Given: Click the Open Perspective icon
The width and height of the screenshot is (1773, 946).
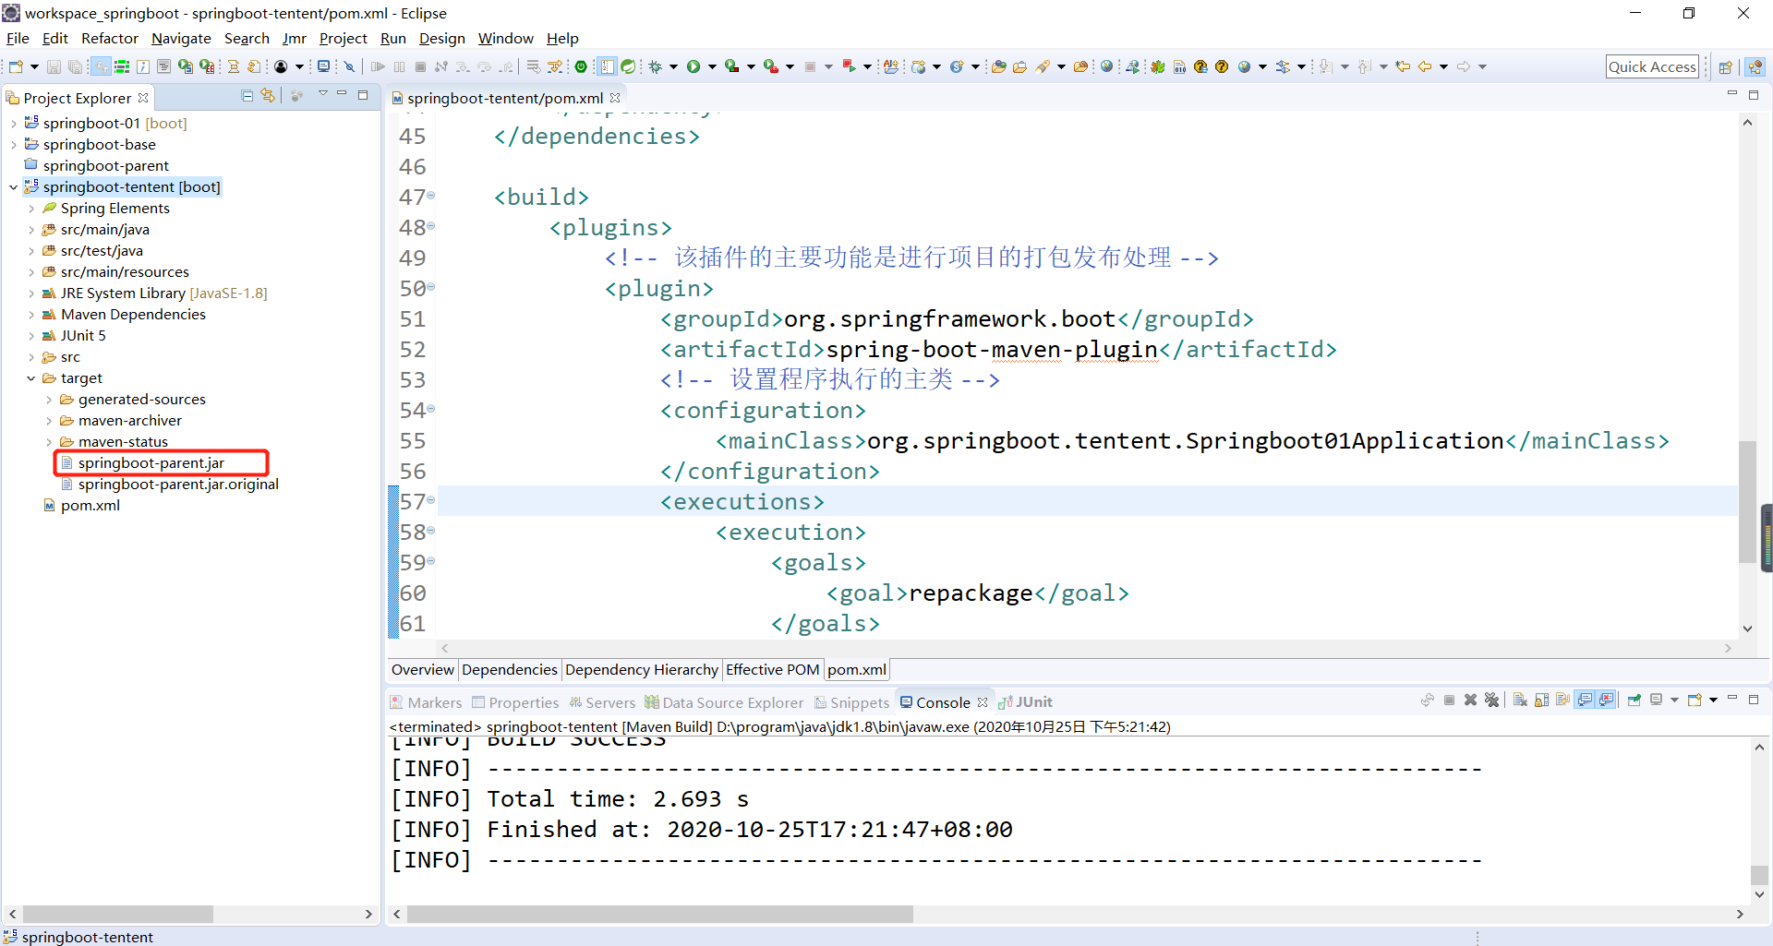Looking at the screenshot, I should (x=1725, y=66).
